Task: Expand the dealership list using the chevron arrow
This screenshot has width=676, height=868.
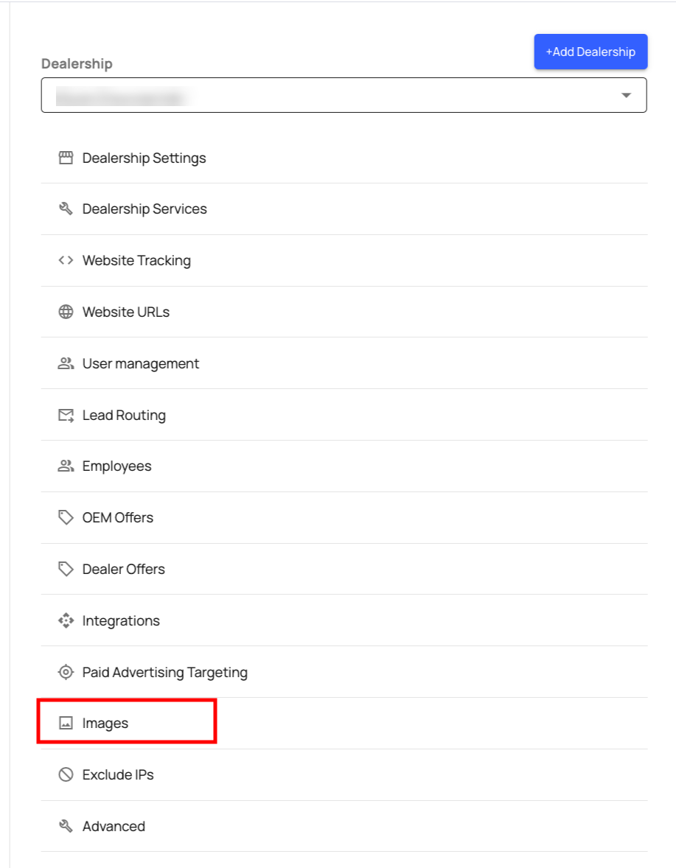Action: pos(626,94)
